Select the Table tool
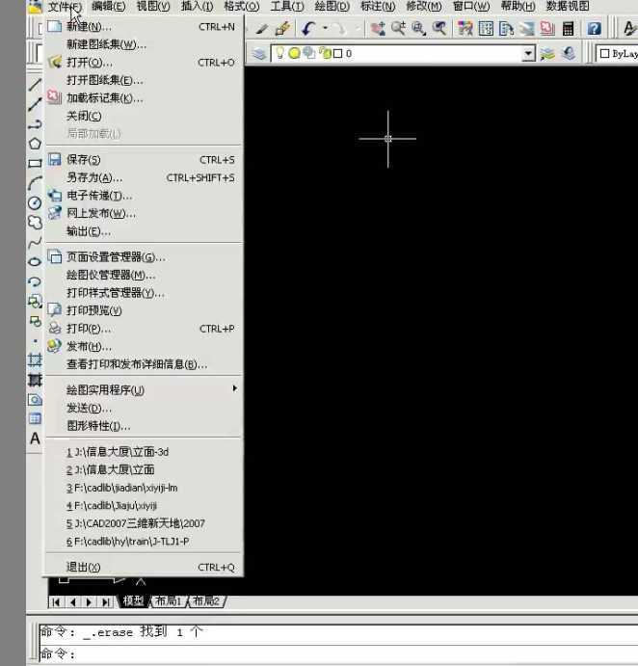 pos(35,419)
